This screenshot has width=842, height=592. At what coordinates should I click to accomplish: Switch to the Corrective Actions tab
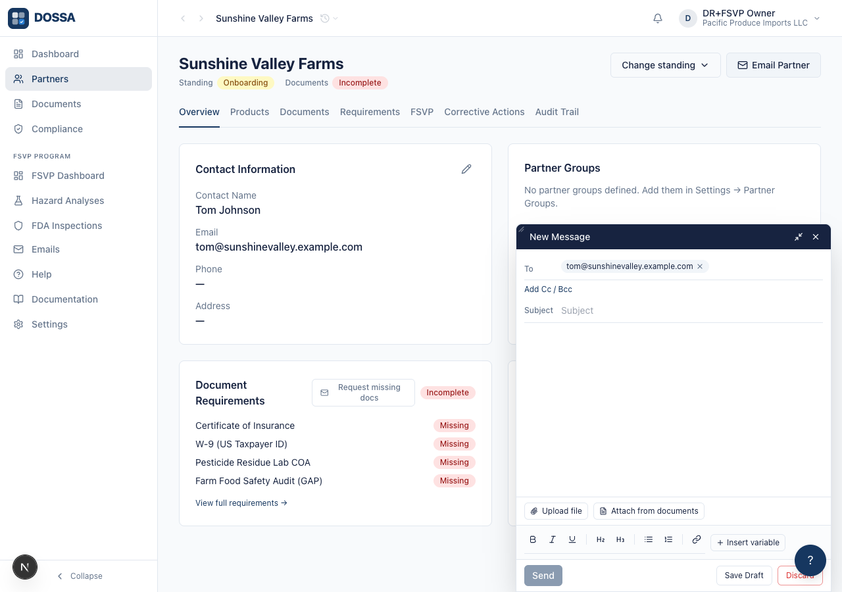484,112
